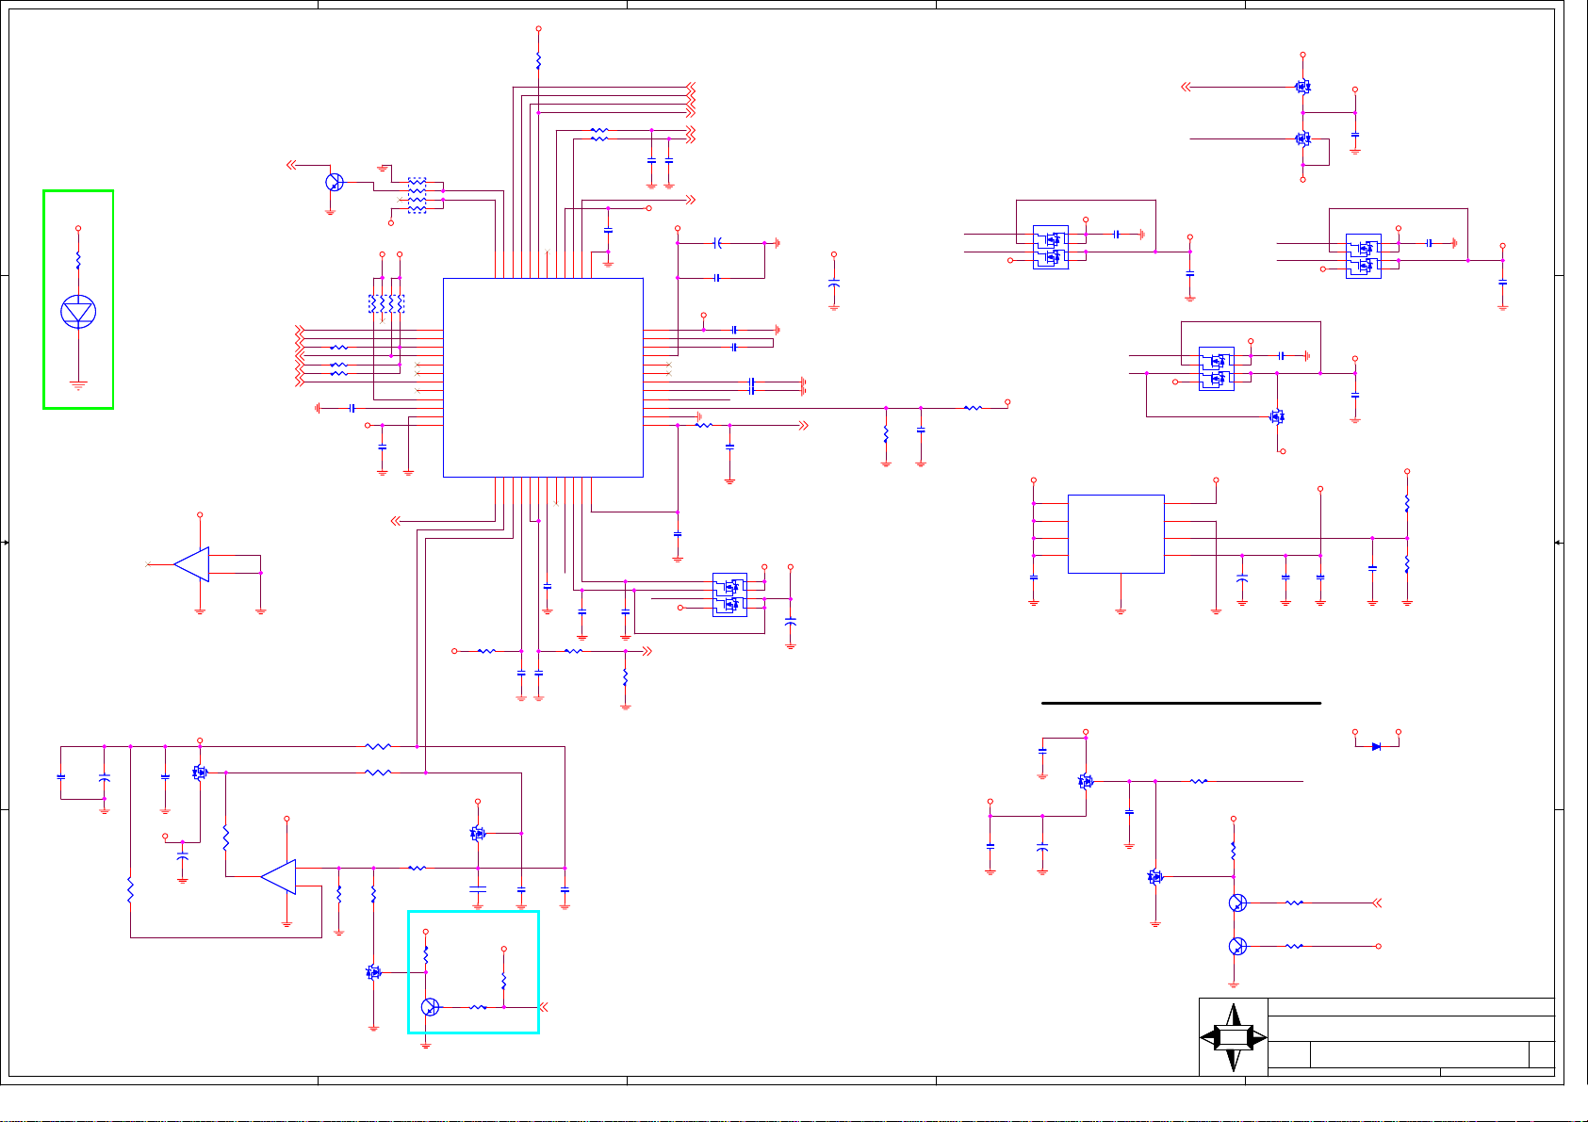Select the top-right MOSFET wired to an off-page connector
Viewport: 1588px width, 1122px height.
coord(1302,87)
